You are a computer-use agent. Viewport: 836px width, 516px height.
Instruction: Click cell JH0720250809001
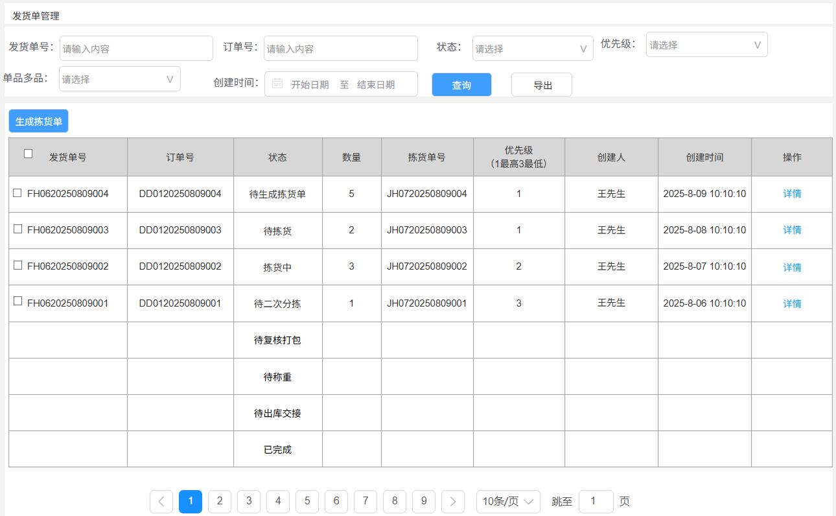point(427,303)
